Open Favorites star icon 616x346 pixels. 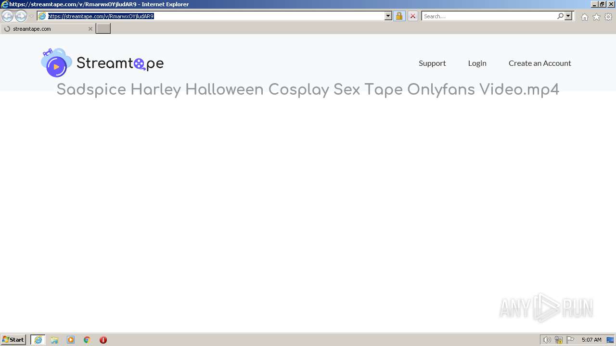click(x=596, y=17)
